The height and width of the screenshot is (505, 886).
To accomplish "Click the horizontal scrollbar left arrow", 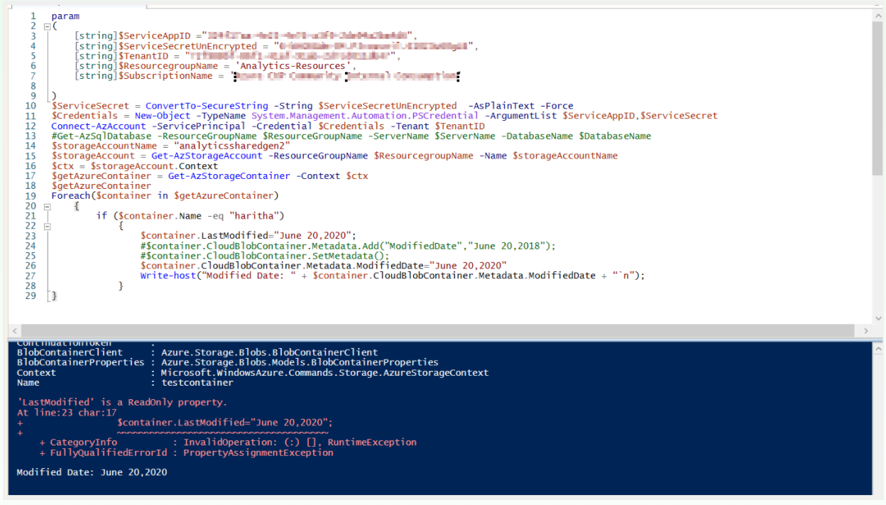I will click(15, 330).
